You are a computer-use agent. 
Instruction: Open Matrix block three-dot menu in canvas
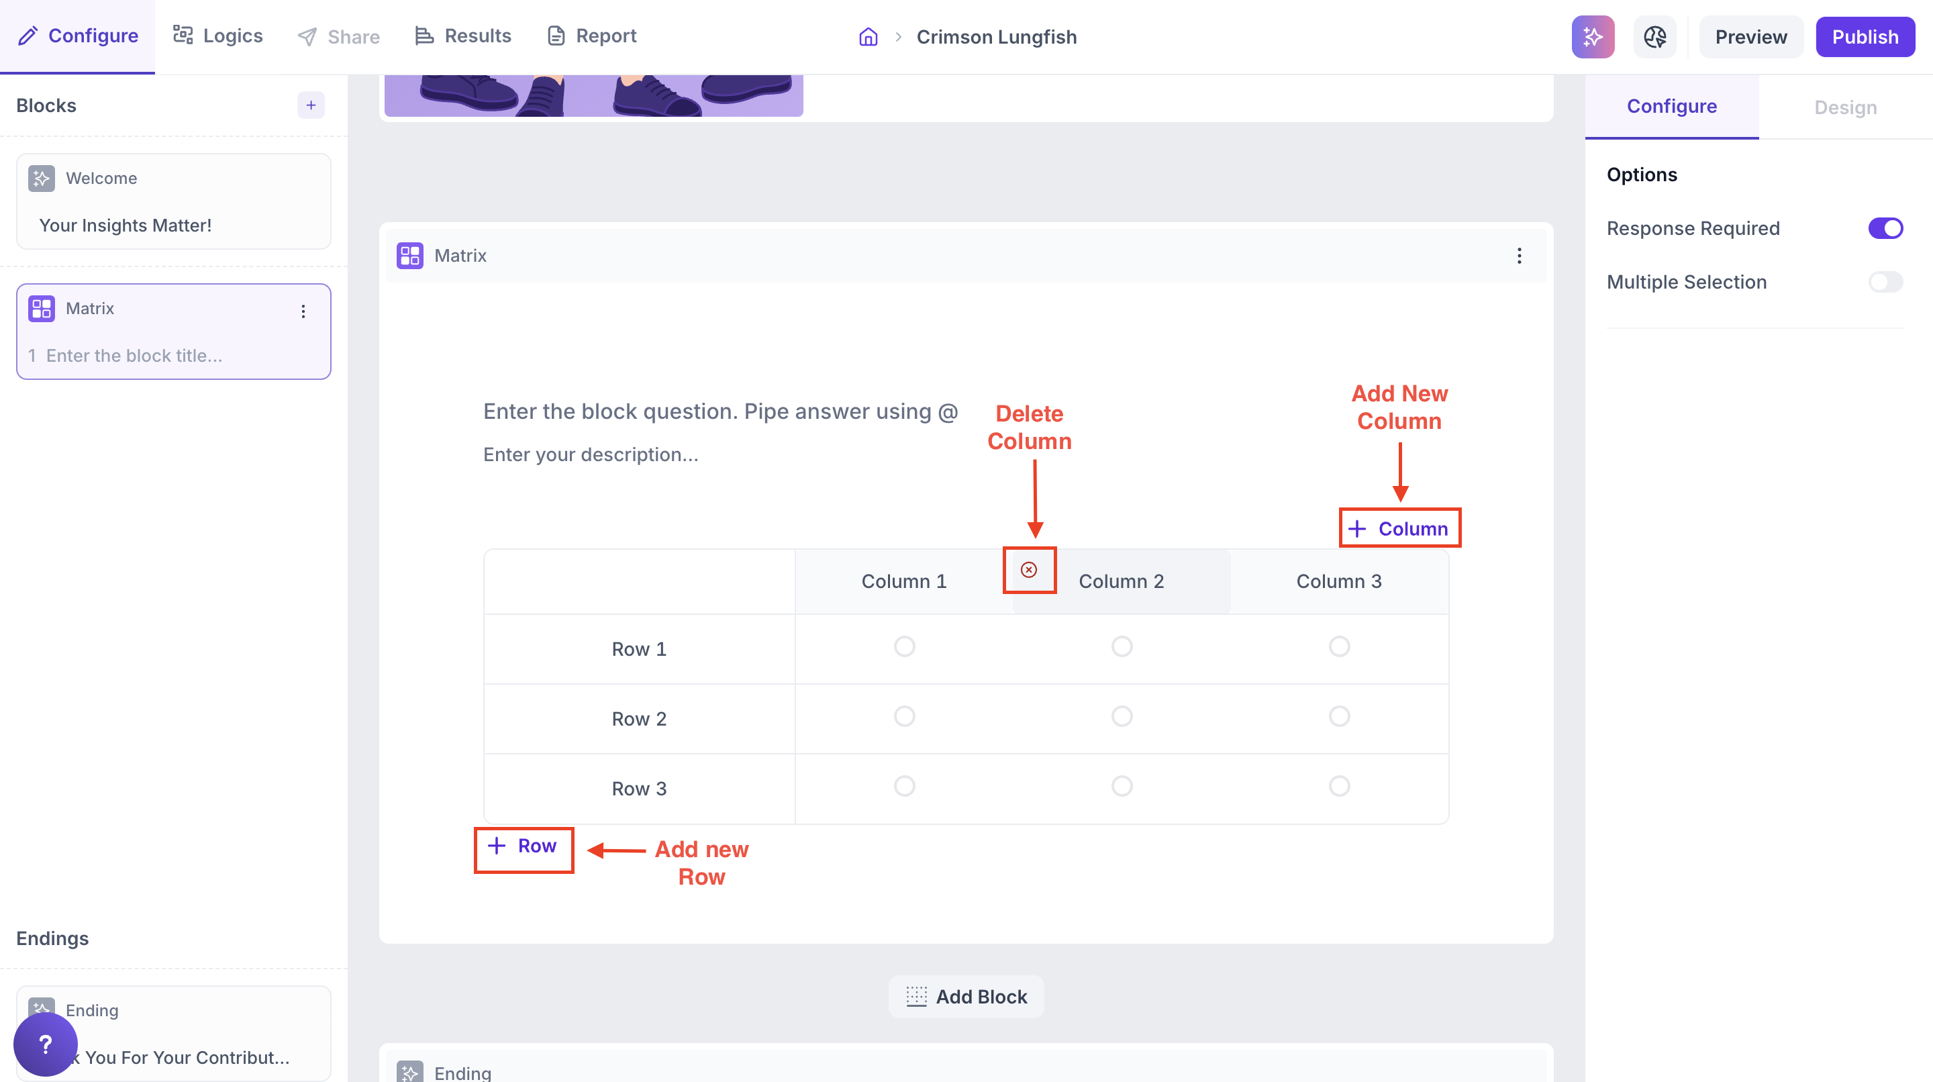coord(1520,256)
